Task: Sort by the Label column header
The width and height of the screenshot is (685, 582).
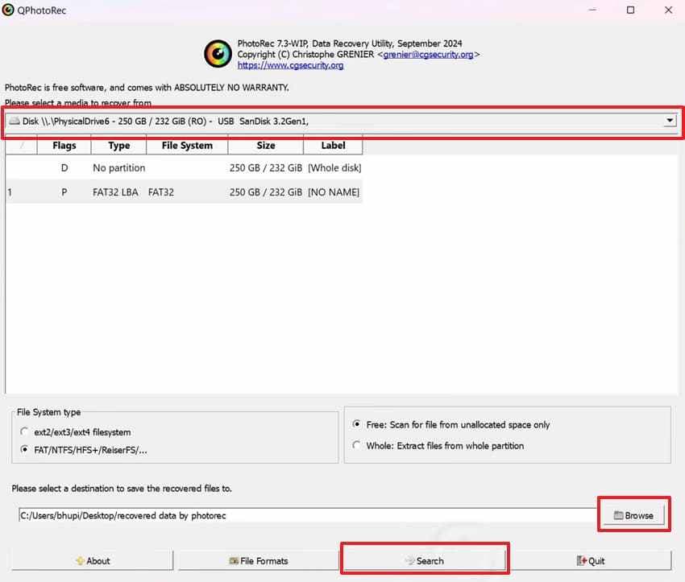Action: pyautogui.click(x=333, y=145)
